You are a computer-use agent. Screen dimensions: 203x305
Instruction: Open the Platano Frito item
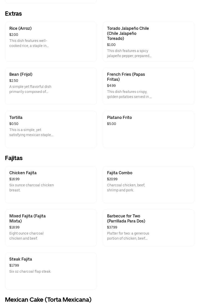point(148,129)
